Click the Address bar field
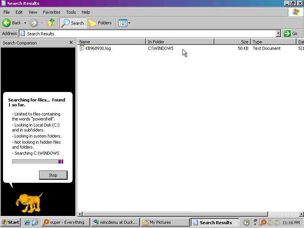This screenshot has width=304, height=228. 148,34
